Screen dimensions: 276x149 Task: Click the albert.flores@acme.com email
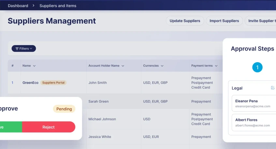tap(253, 125)
